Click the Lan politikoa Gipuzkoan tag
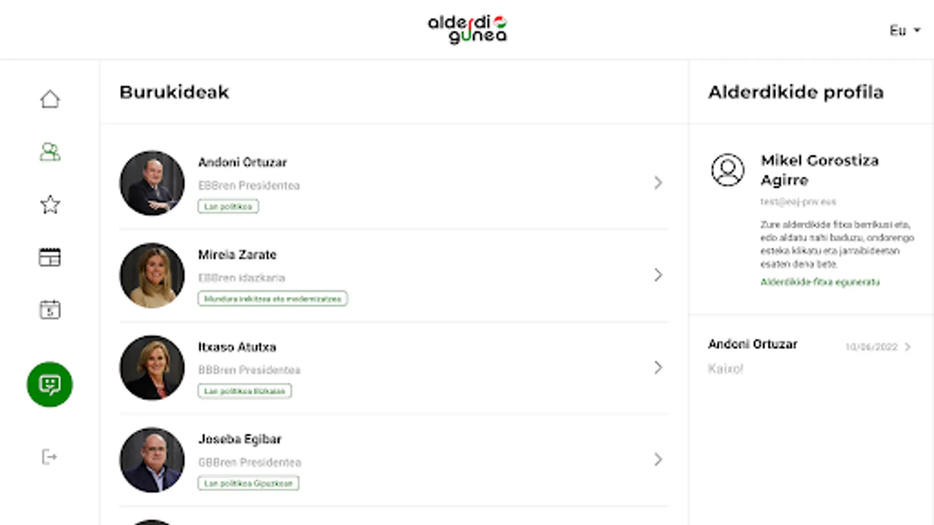This screenshot has height=525, width=934. click(x=248, y=484)
